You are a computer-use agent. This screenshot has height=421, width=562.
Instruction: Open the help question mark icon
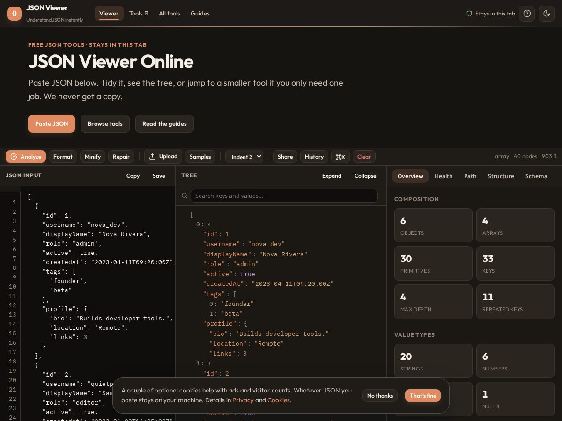527,14
